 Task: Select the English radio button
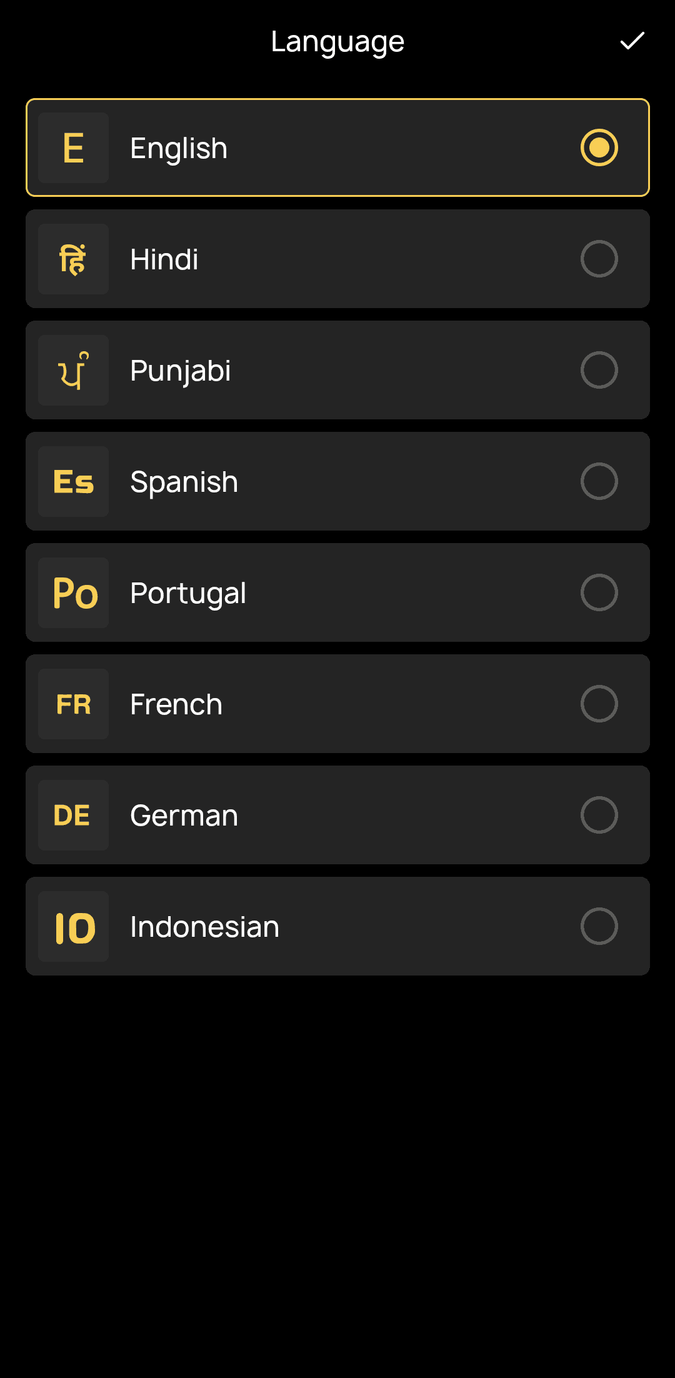pos(599,147)
